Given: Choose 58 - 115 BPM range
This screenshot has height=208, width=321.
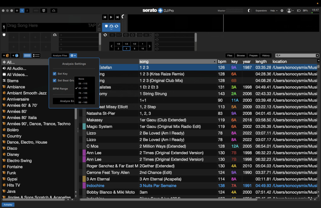Looking at the screenshot, I should click(x=85, y=84).
